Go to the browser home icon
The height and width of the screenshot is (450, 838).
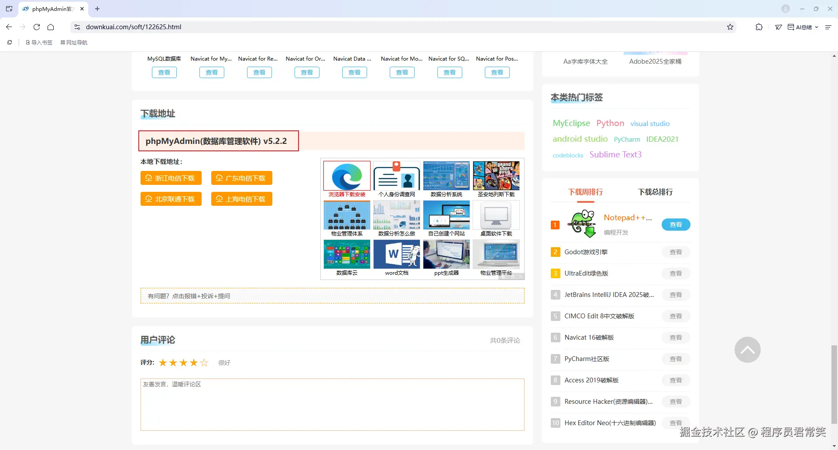coord(51,27)
